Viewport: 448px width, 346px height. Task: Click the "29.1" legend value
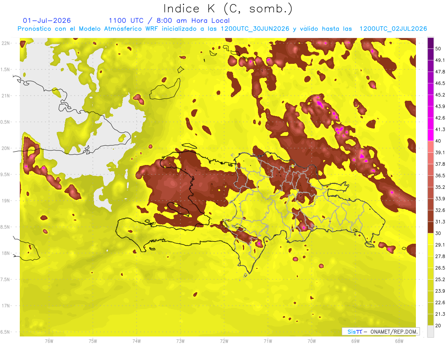pyautogui.click(x=440, y=245)
